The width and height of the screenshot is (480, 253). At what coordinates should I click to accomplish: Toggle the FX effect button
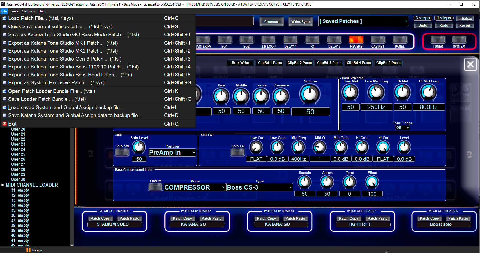click(x=312, y=40)
